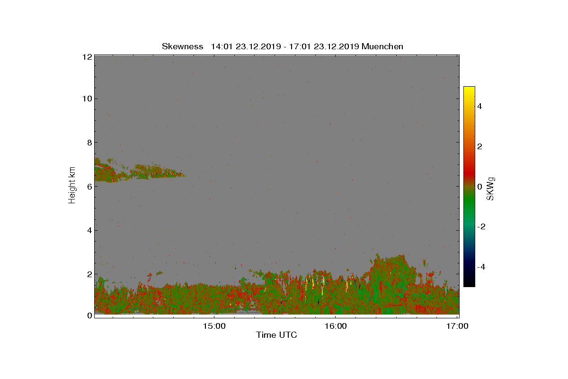Click the height tick label 10

click(87, 99)
